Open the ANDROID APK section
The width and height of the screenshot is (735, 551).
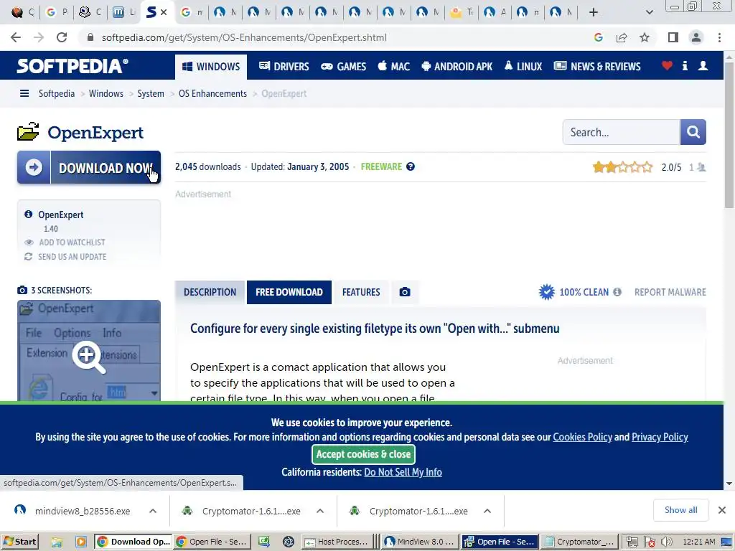[x=457, y=67]
